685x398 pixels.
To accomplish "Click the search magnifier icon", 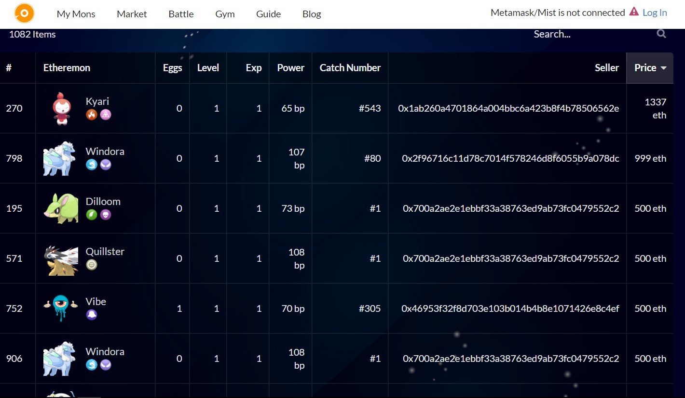I will point(661,34).
